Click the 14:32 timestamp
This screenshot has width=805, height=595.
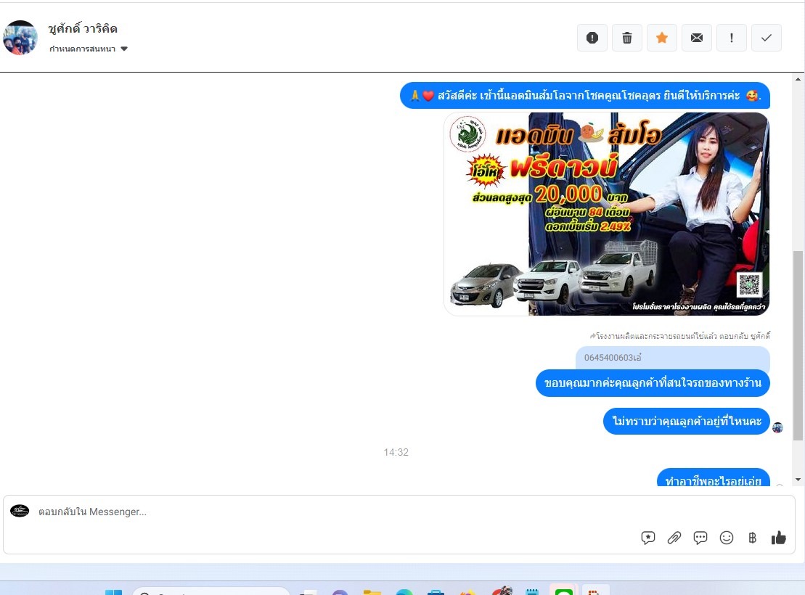click(396, 452)
